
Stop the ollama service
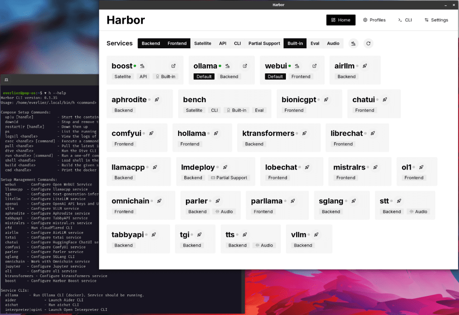tap(227, 66)
